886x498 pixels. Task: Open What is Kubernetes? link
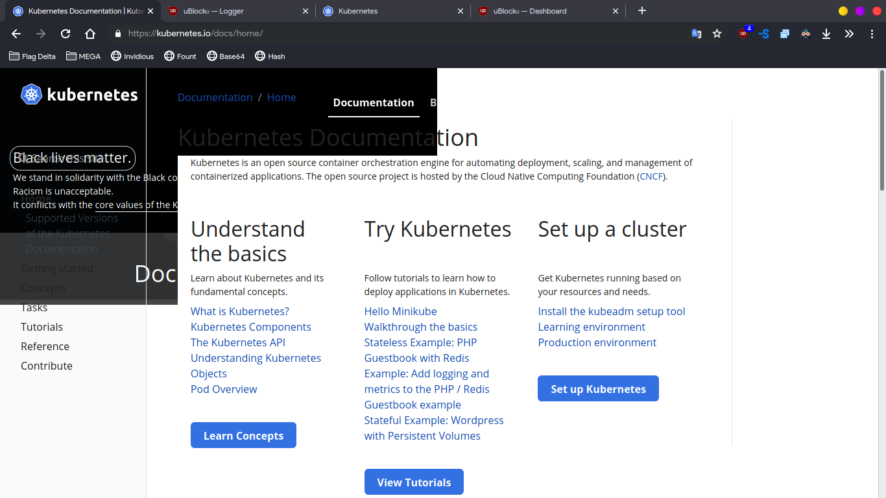click(x=240, y=311)
